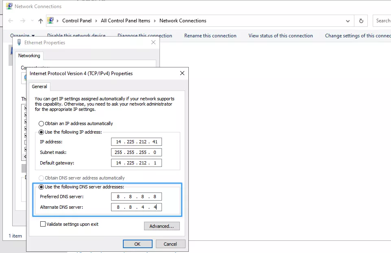
Task: Refresh the Network Connections address bar
Action: pos(361,21)
